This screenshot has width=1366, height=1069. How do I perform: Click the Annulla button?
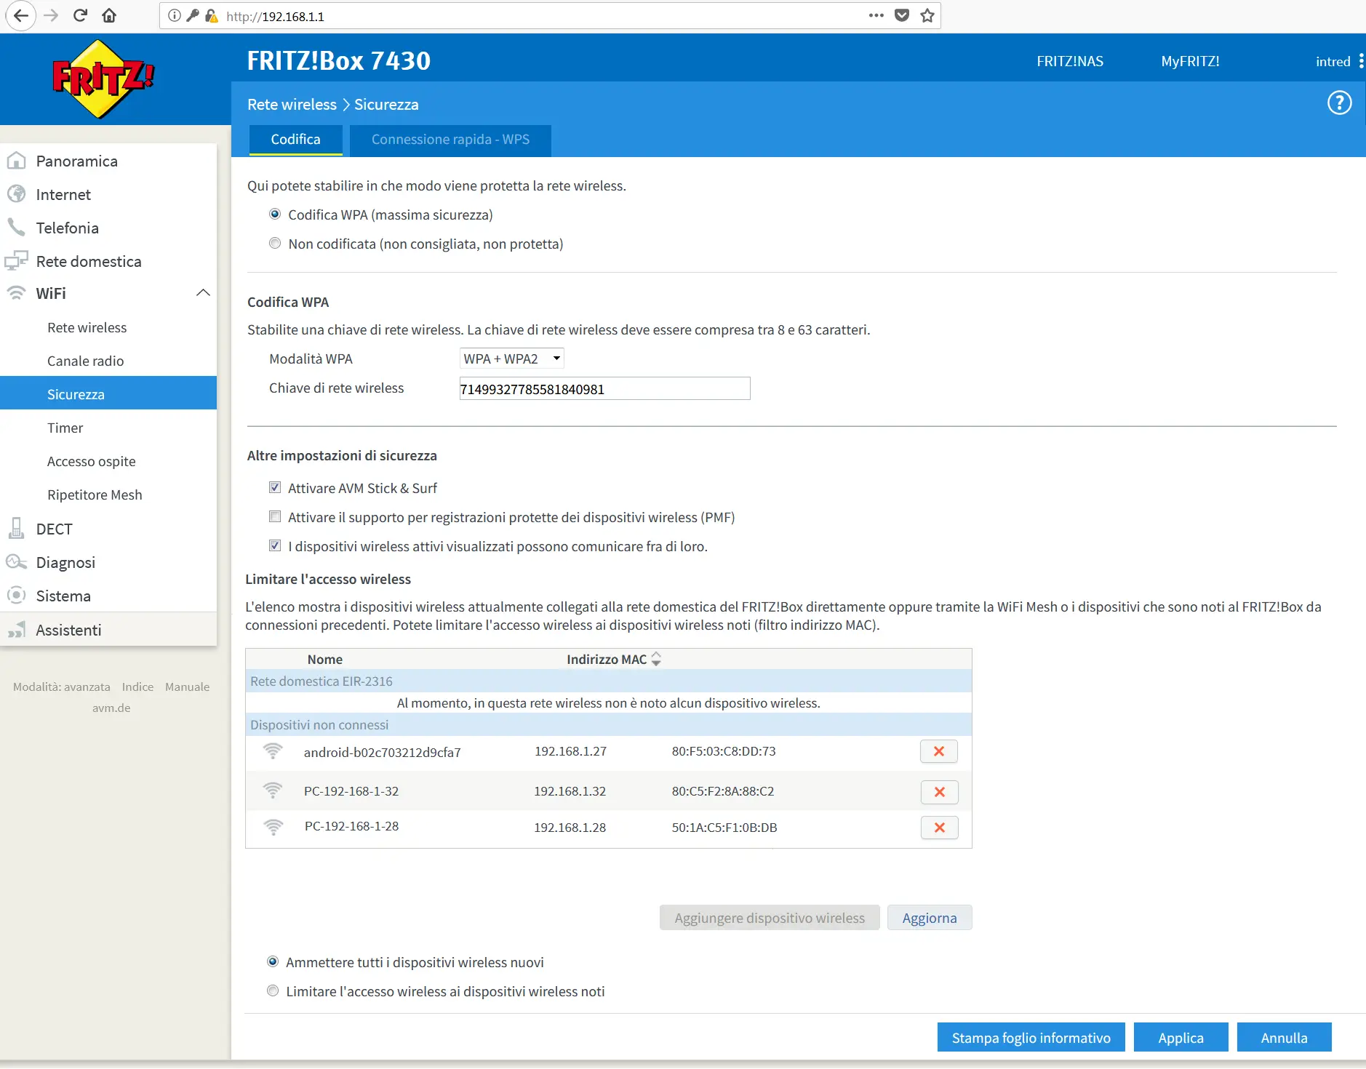click(x=1284, y=1037)
